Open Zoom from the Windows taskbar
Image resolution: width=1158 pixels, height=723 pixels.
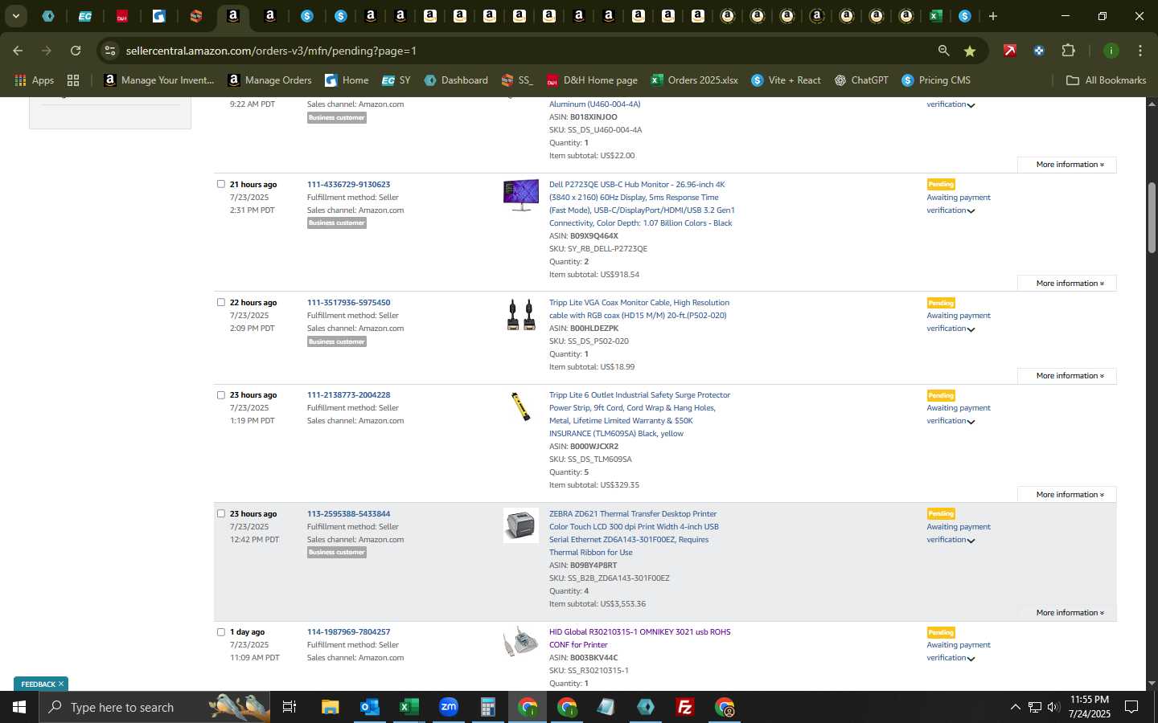[x=448, y=707]
